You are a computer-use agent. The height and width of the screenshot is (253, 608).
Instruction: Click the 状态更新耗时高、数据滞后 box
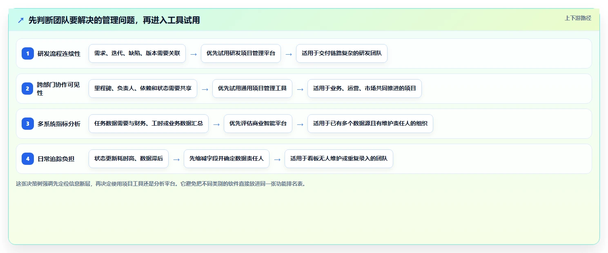(129, 159)
